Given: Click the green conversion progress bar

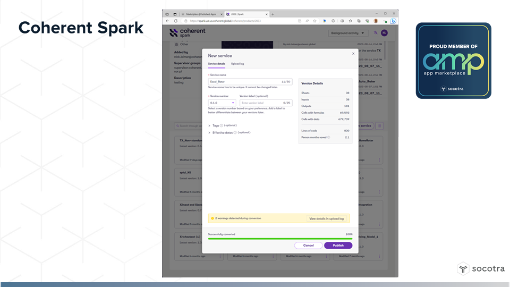Looking at the screenshot, I should pyautogui.click(x=280, y=239).
